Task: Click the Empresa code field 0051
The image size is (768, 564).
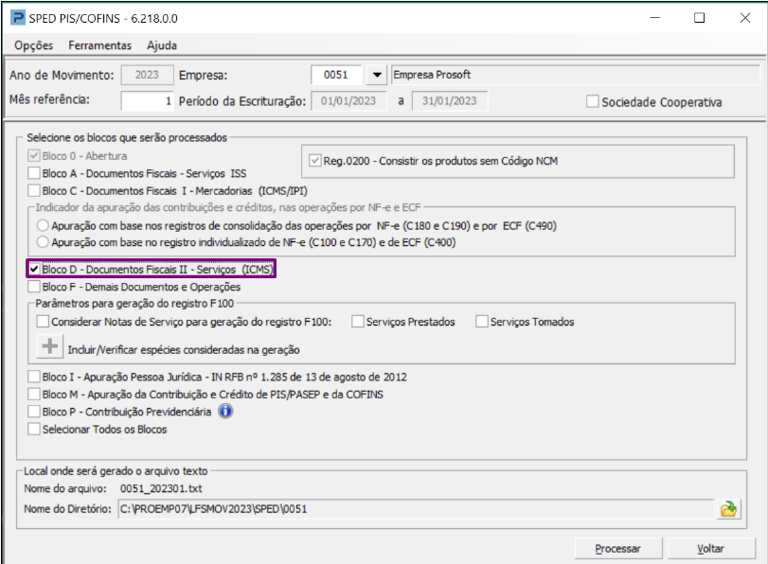Action: click(336, 75)
